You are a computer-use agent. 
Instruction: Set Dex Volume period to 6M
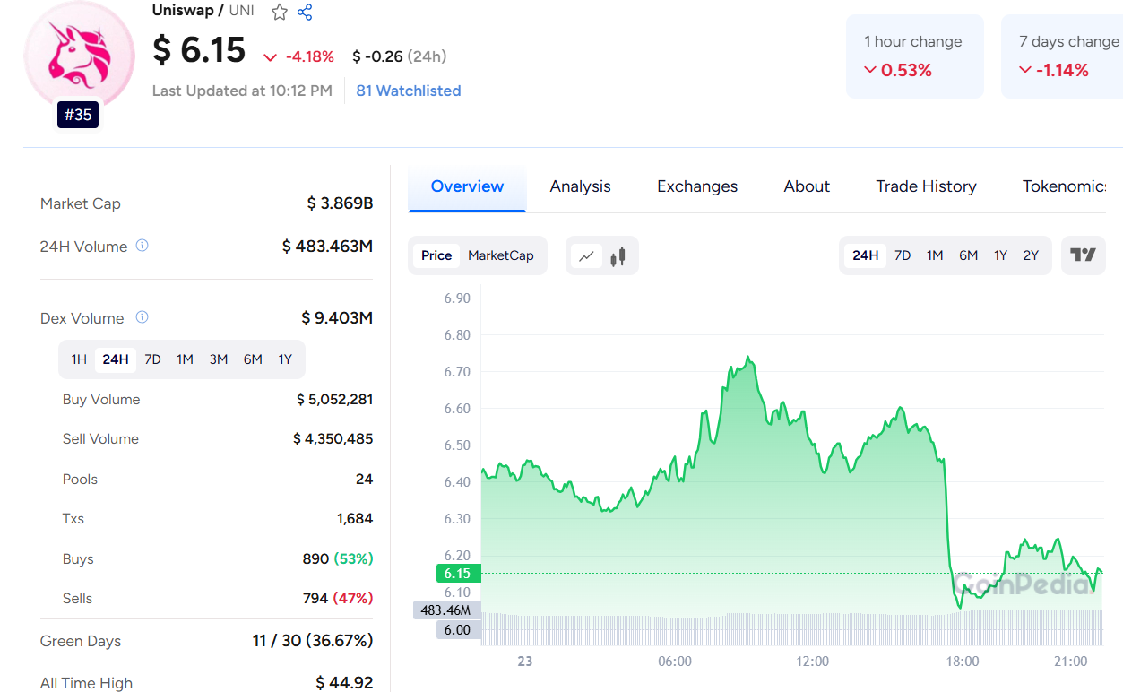pyautogui.click(x=253, y=359)
